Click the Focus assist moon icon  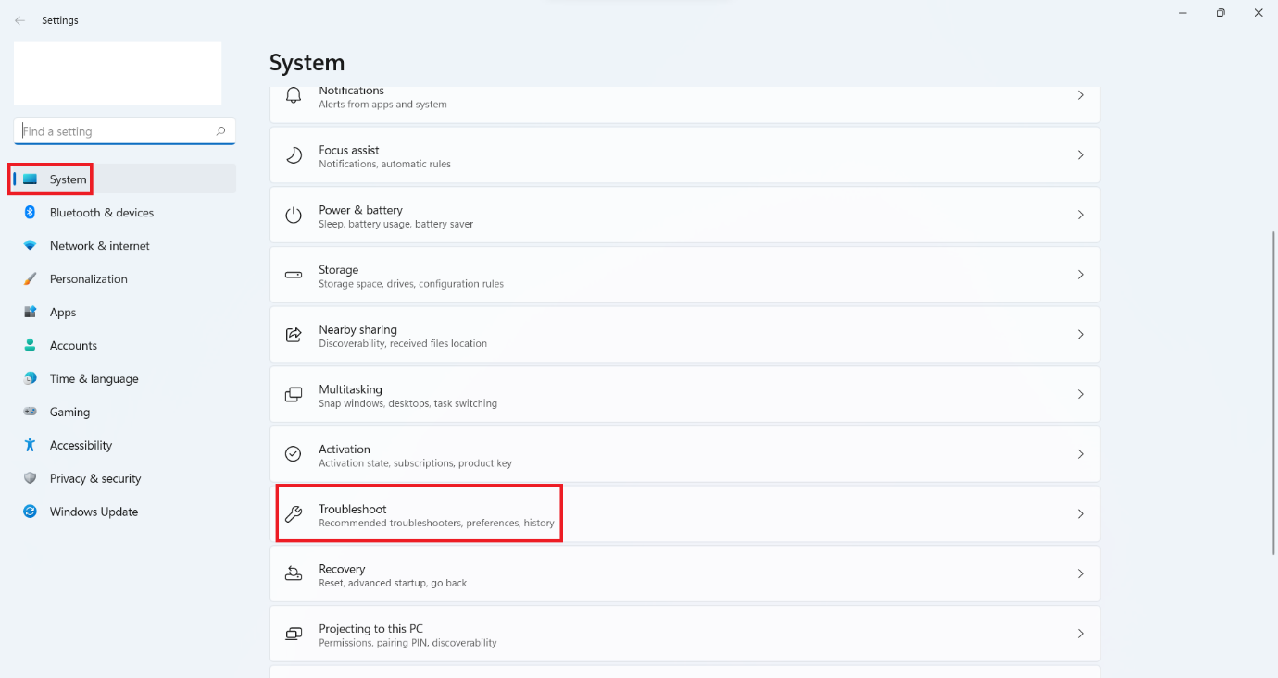tap(294, 155)
